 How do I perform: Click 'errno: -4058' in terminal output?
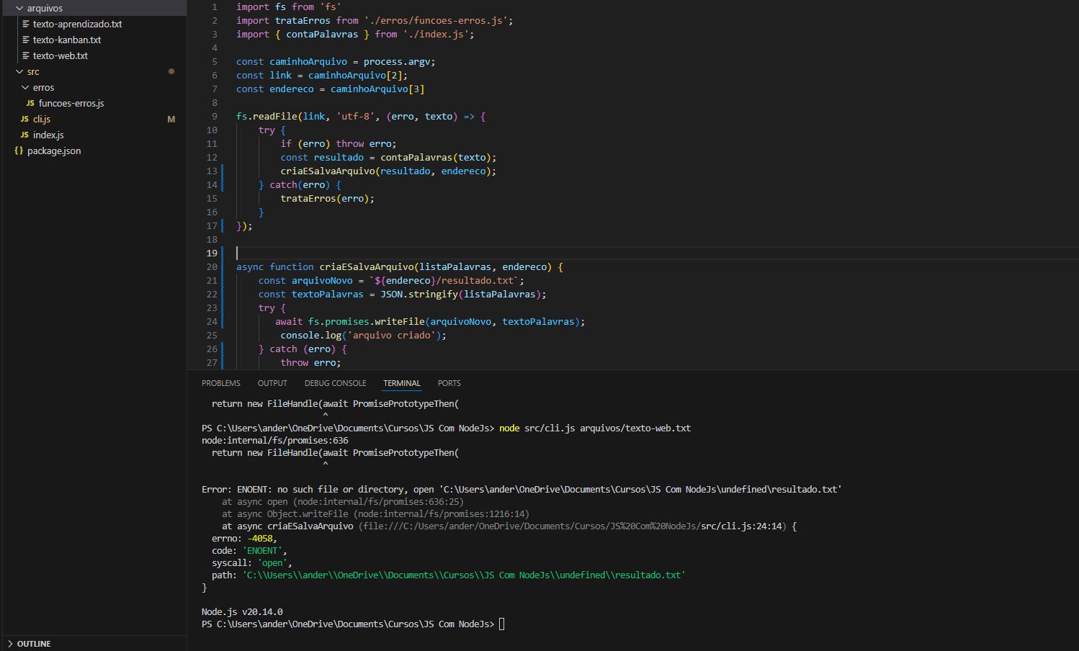(x=242, y=539)
